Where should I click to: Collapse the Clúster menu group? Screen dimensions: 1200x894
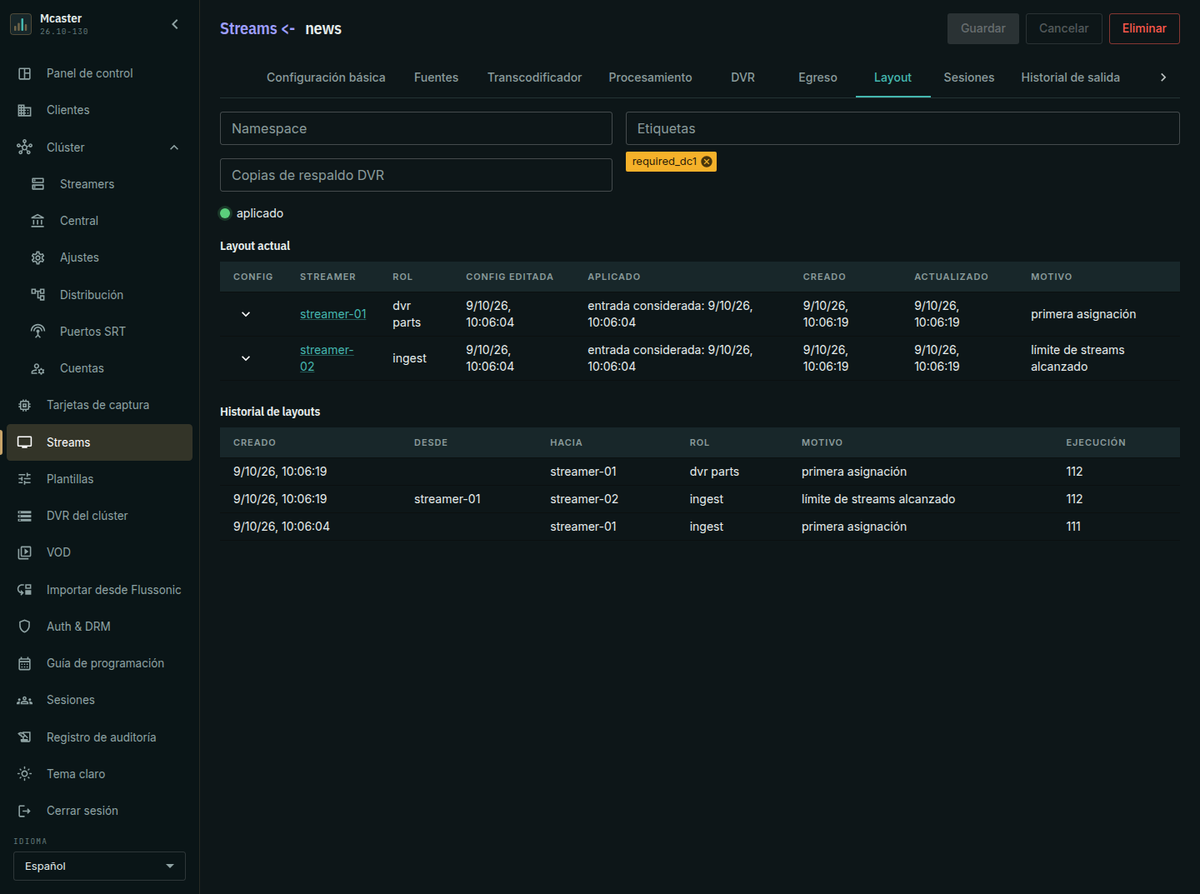[174, 147]
